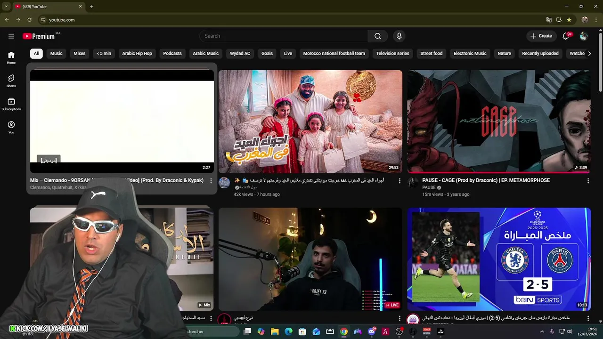Viewport: 603px width, 339px height.
Task: Open Subscriptions in the sidebar
Action: coord(11,104)
